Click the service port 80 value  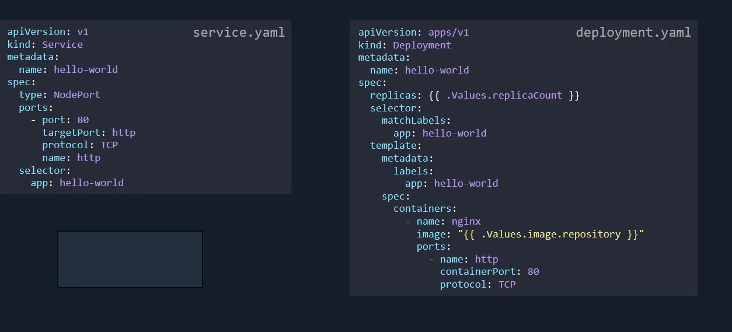pyautogui.click(x=83, y=120)
